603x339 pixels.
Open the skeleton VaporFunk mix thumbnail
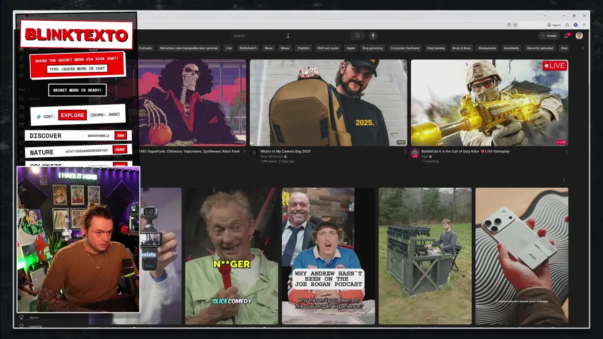[x=192, y=103]
